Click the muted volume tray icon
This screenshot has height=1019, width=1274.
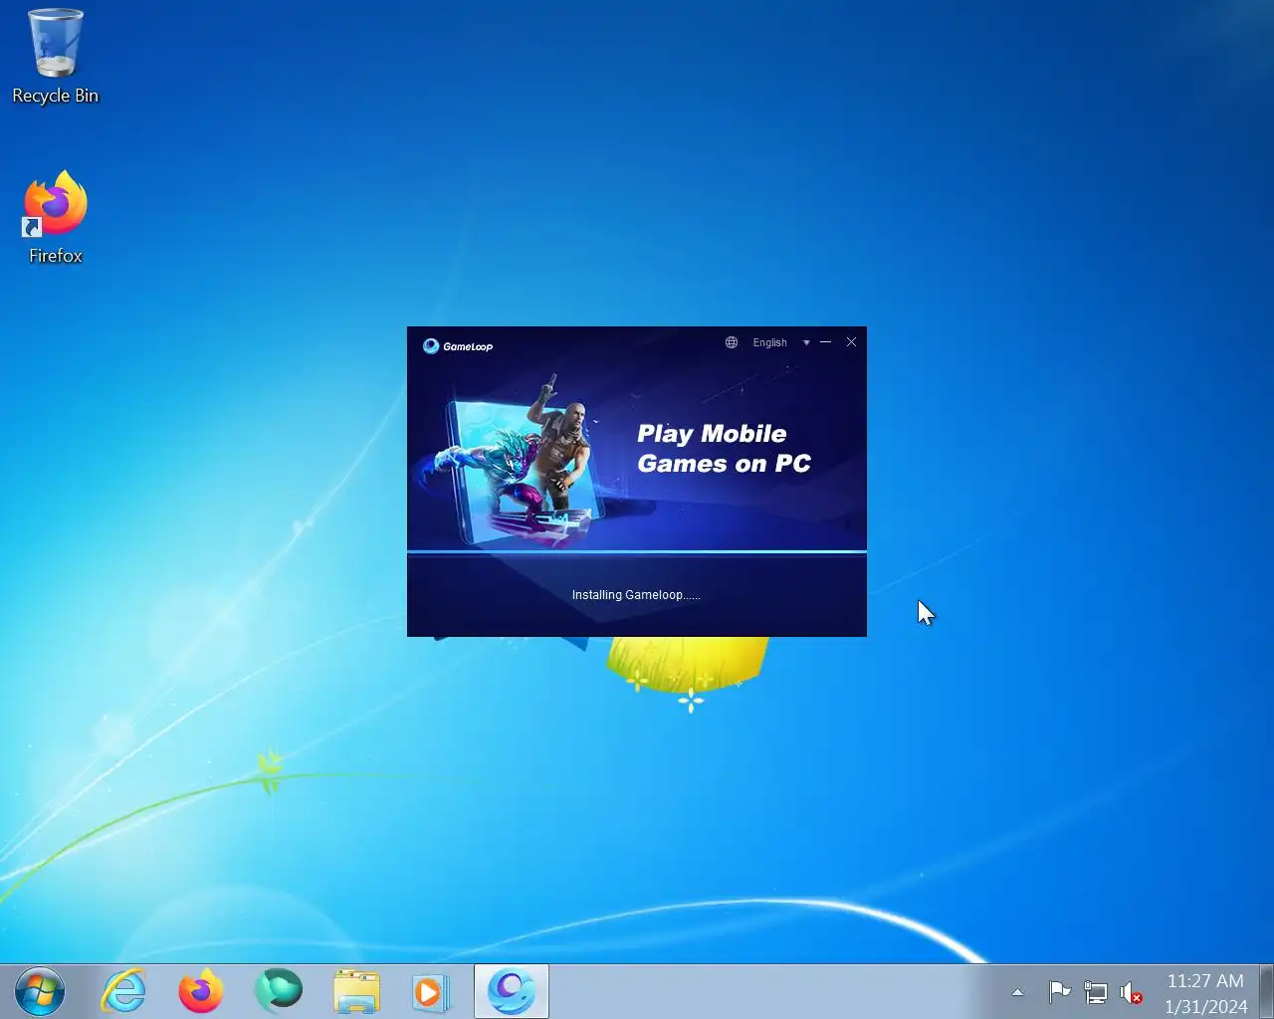coord(1131,992)
